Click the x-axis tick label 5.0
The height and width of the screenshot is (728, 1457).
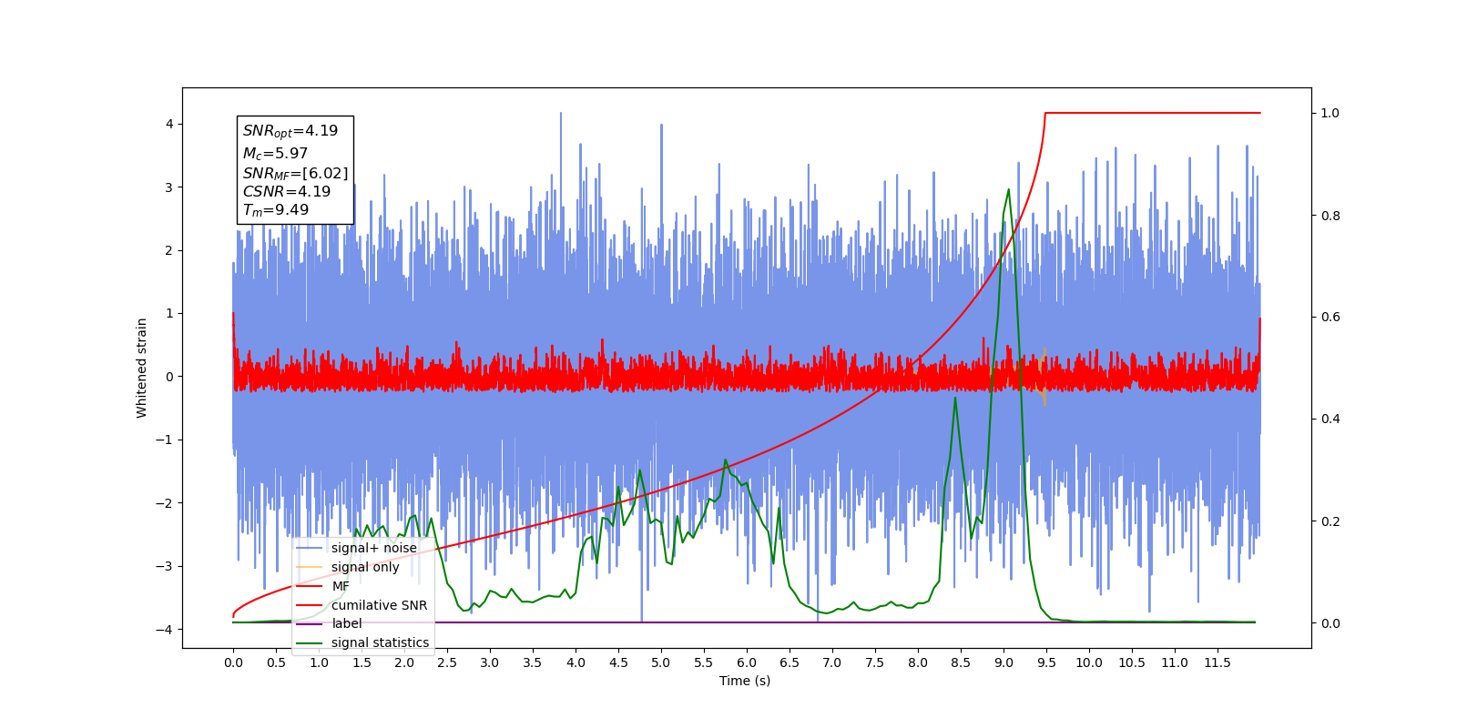click(x=661, y=662)
